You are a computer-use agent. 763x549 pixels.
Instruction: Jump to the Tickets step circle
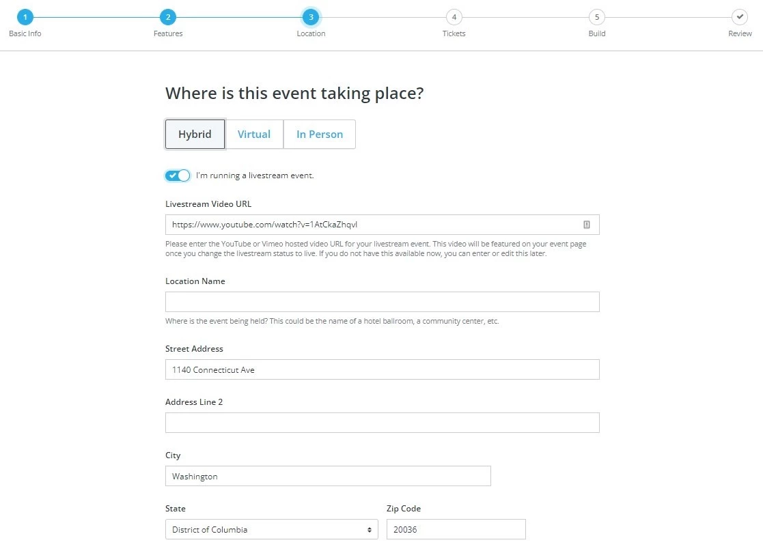(454, 16)
